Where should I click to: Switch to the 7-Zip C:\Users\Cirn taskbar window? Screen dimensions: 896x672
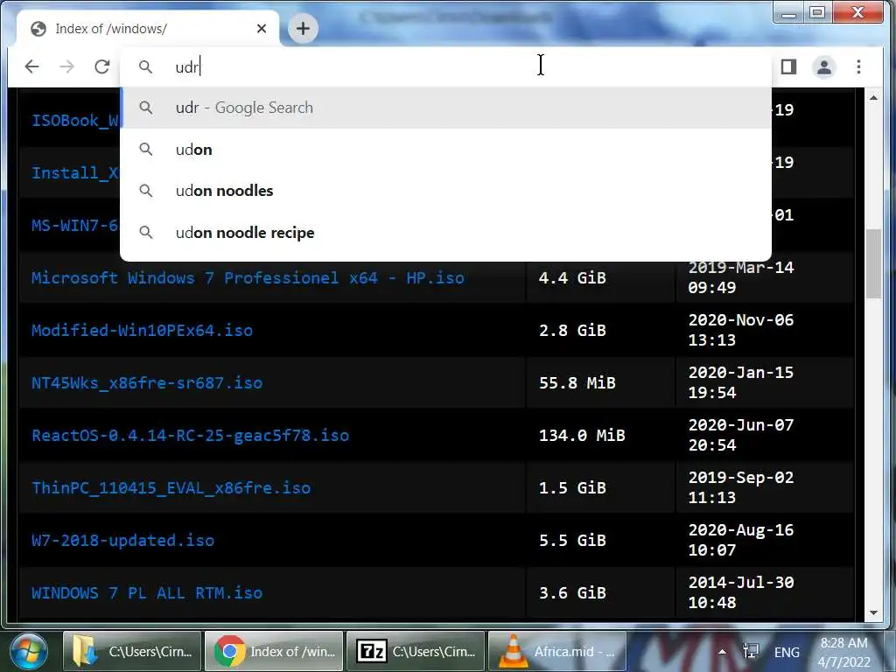[416, 651]
